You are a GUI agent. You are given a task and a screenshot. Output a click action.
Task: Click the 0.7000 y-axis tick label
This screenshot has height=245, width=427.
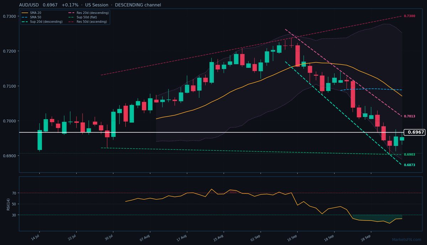9,121
